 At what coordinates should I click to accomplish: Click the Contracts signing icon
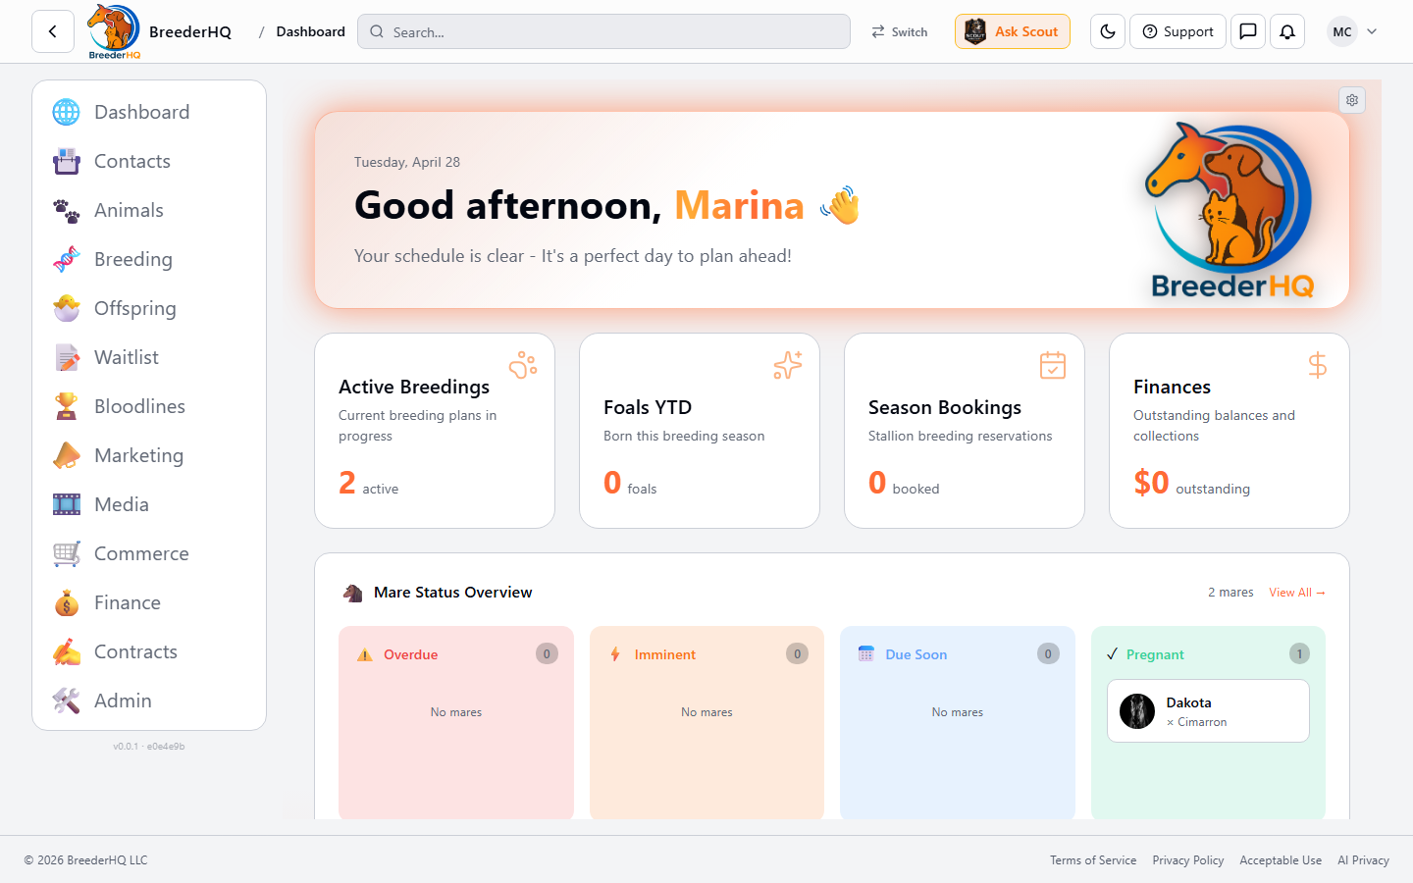(x=67, y=651)
